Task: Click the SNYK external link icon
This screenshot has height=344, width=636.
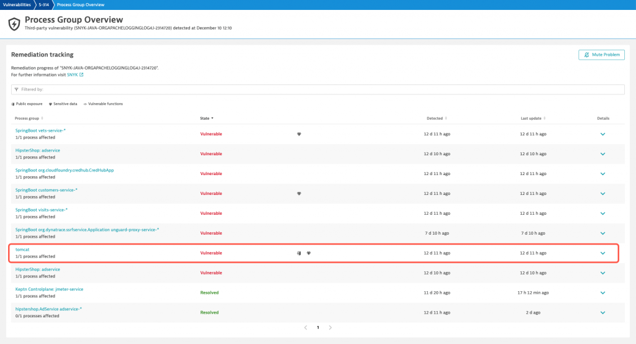Action: click(x=81, y=75)
